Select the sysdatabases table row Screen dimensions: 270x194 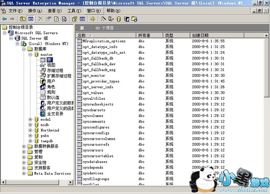(x=95, y=162)
